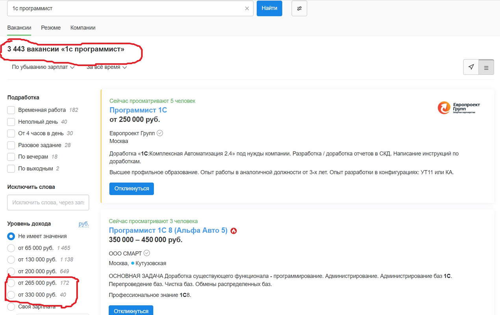This screenshot has height=315, width=500.
Task: Open the Европроект Групп company link
Action: click(132, 133)
